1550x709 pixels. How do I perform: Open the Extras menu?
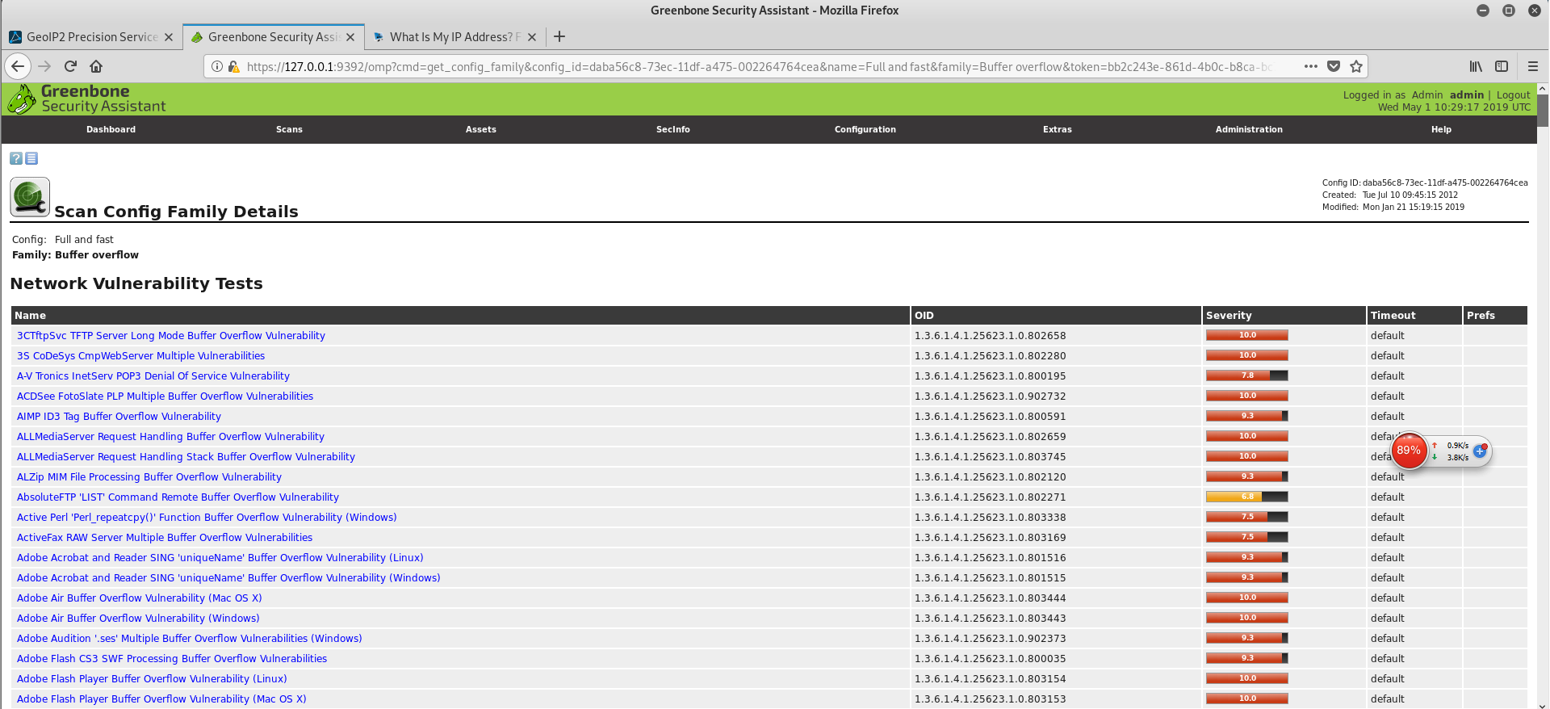(1058, 129)
